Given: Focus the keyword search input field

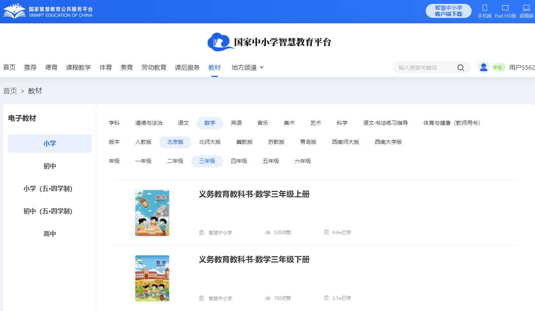Looking at the screenshot, I should pyautogui.click(x=424, y=68).
